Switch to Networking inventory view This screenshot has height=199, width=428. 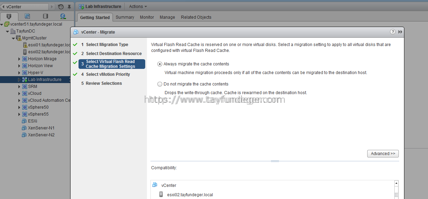[x=63, y=16]
